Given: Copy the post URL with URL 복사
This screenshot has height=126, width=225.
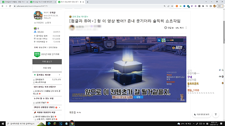Looking at the screenshot, I should coord(179,28).
